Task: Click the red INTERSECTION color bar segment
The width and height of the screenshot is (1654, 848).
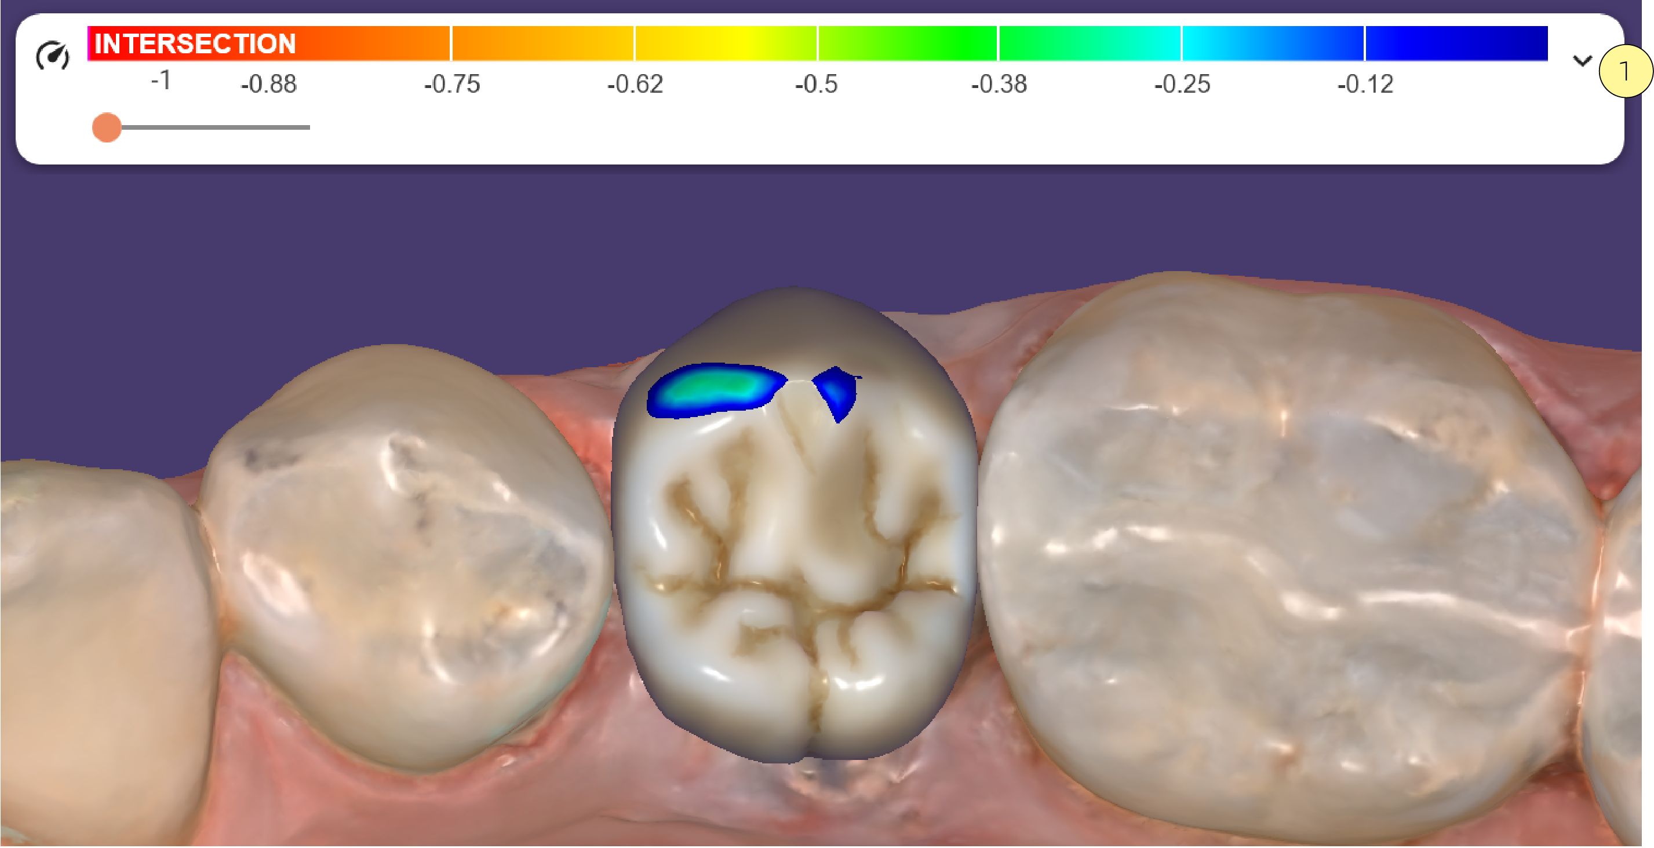Action: [x=268, y=43]
